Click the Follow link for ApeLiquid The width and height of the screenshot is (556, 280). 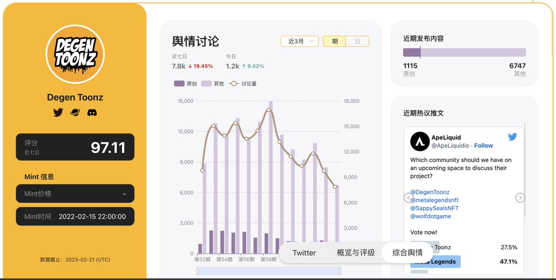tap(484, 145)
